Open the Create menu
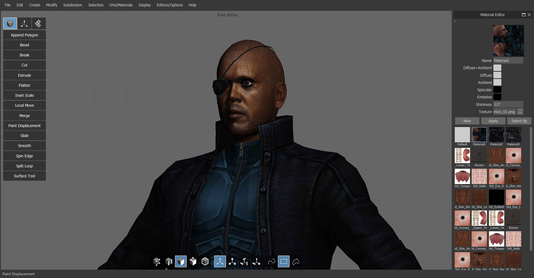 point(35,5)
